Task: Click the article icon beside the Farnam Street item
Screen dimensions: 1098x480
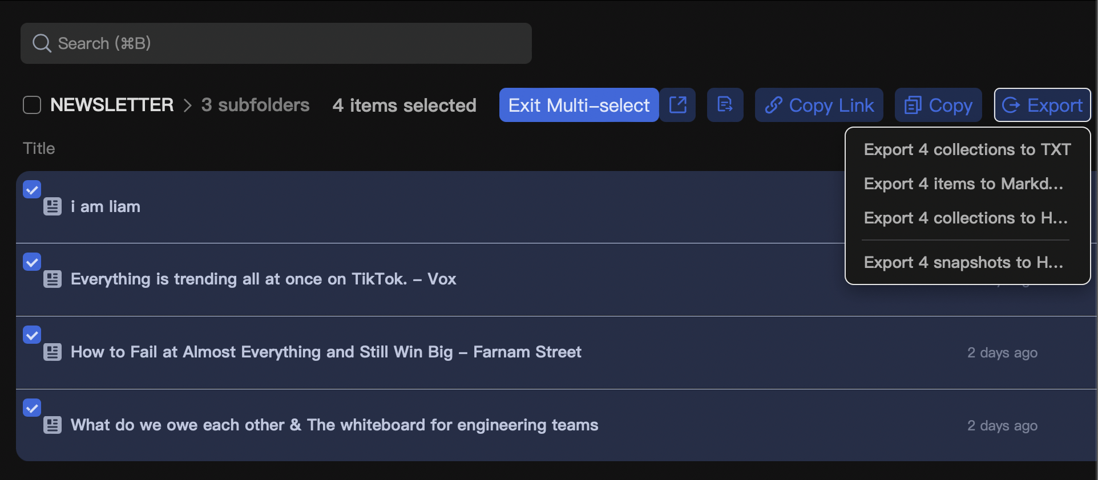Action: [x=53, y=352]
